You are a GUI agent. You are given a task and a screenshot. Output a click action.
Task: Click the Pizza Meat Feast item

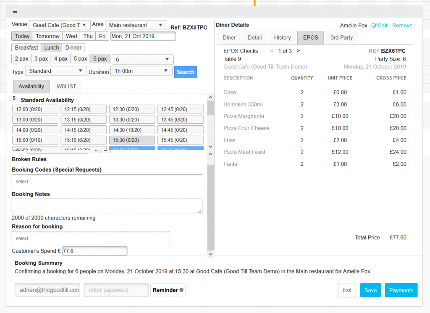(244, 152)
